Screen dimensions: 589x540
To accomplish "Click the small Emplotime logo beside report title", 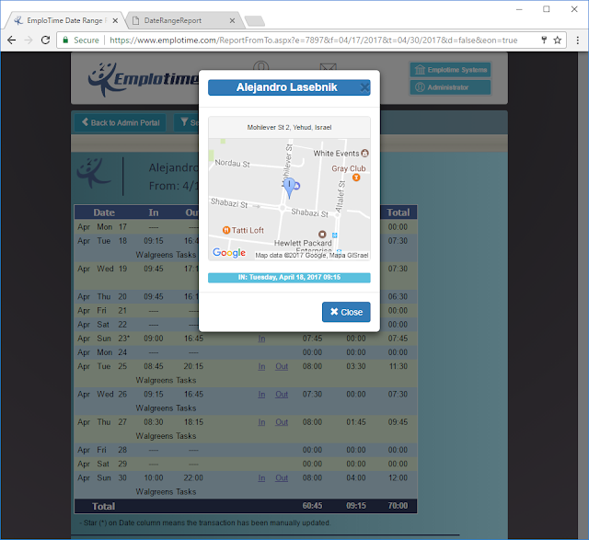I will 94,174.
